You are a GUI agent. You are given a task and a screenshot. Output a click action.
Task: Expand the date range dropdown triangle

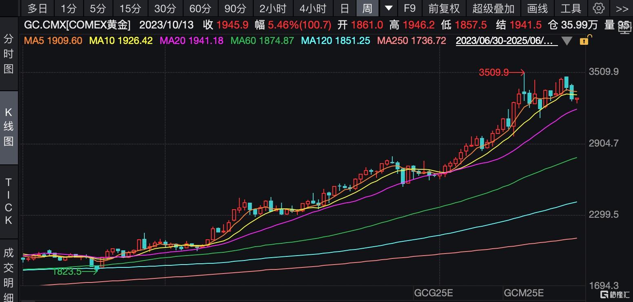[x=567, y=41]
